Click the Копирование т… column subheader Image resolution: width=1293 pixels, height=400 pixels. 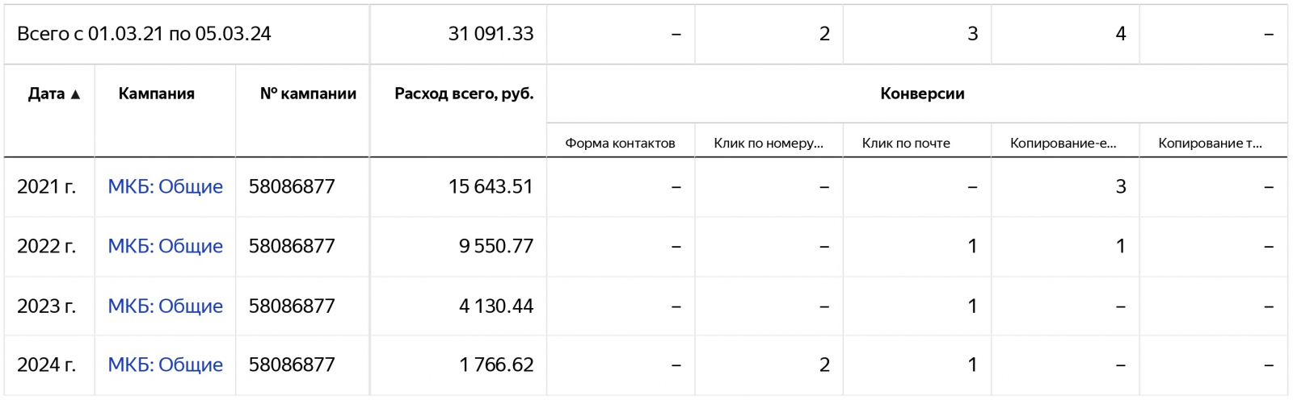point(1210,143)
